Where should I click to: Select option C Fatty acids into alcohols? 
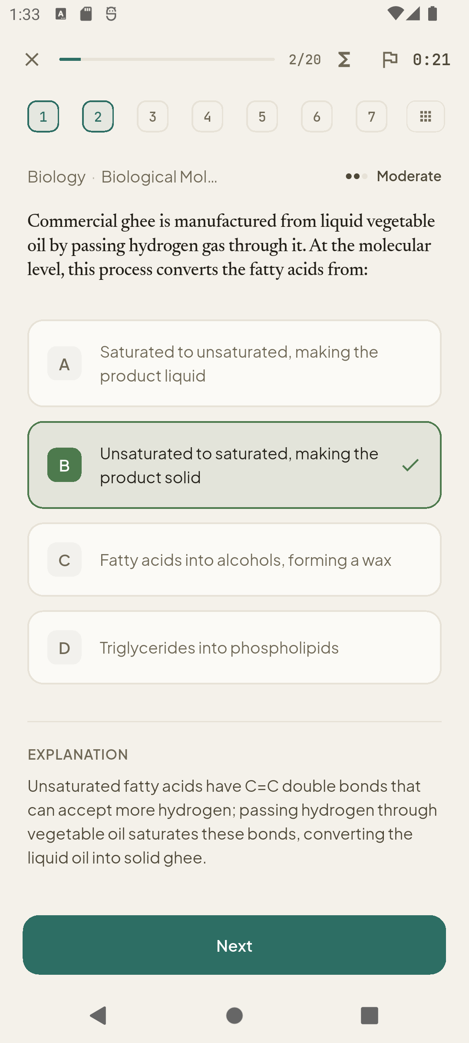pos(234,560)
